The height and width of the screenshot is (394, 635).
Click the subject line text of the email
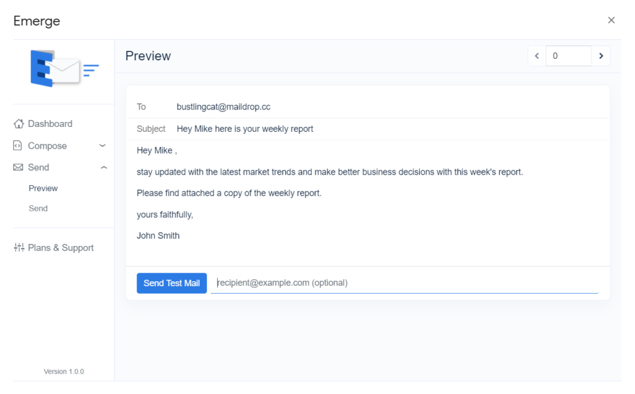(245, 129)
